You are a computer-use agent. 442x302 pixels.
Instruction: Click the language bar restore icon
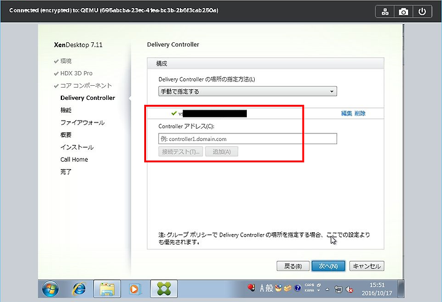(319, 285)
